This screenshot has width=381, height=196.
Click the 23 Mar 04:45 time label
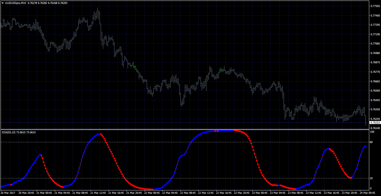pyautogui.click(x=278, y=193)
